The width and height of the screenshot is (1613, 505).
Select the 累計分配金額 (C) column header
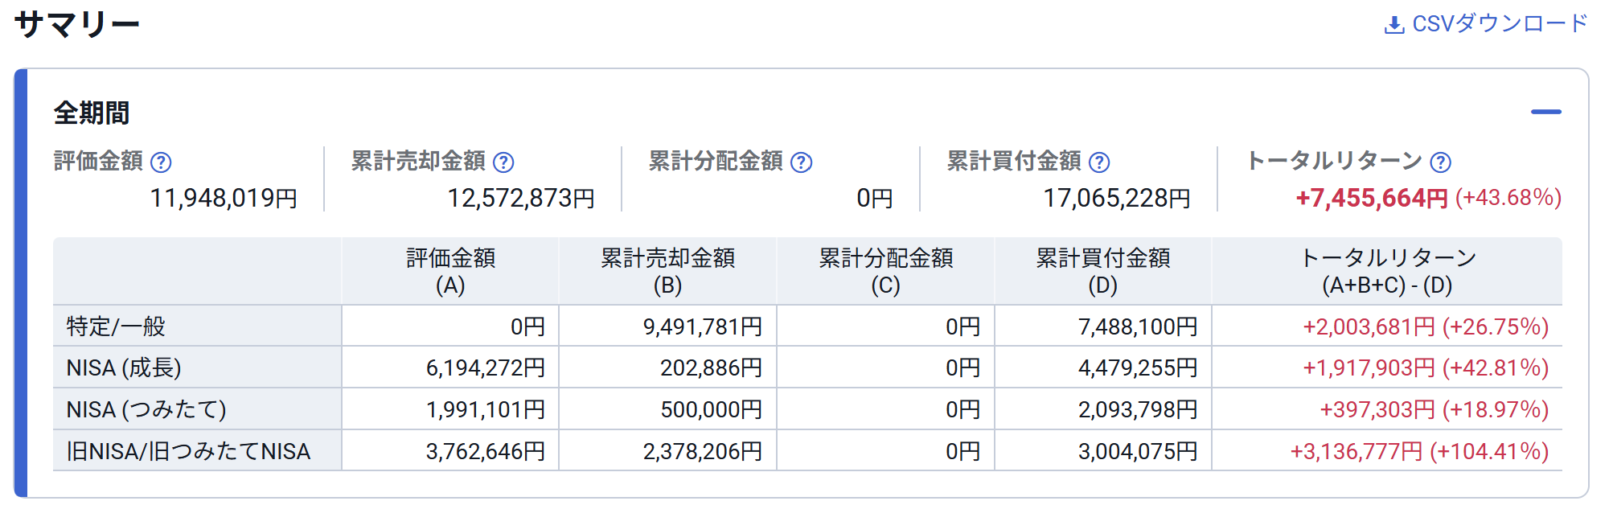(885, 271)
